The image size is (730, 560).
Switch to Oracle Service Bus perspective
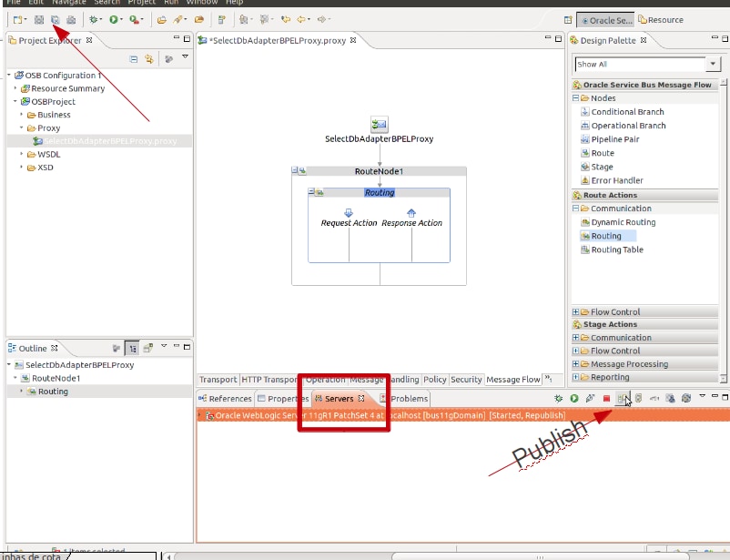point(606,20)
